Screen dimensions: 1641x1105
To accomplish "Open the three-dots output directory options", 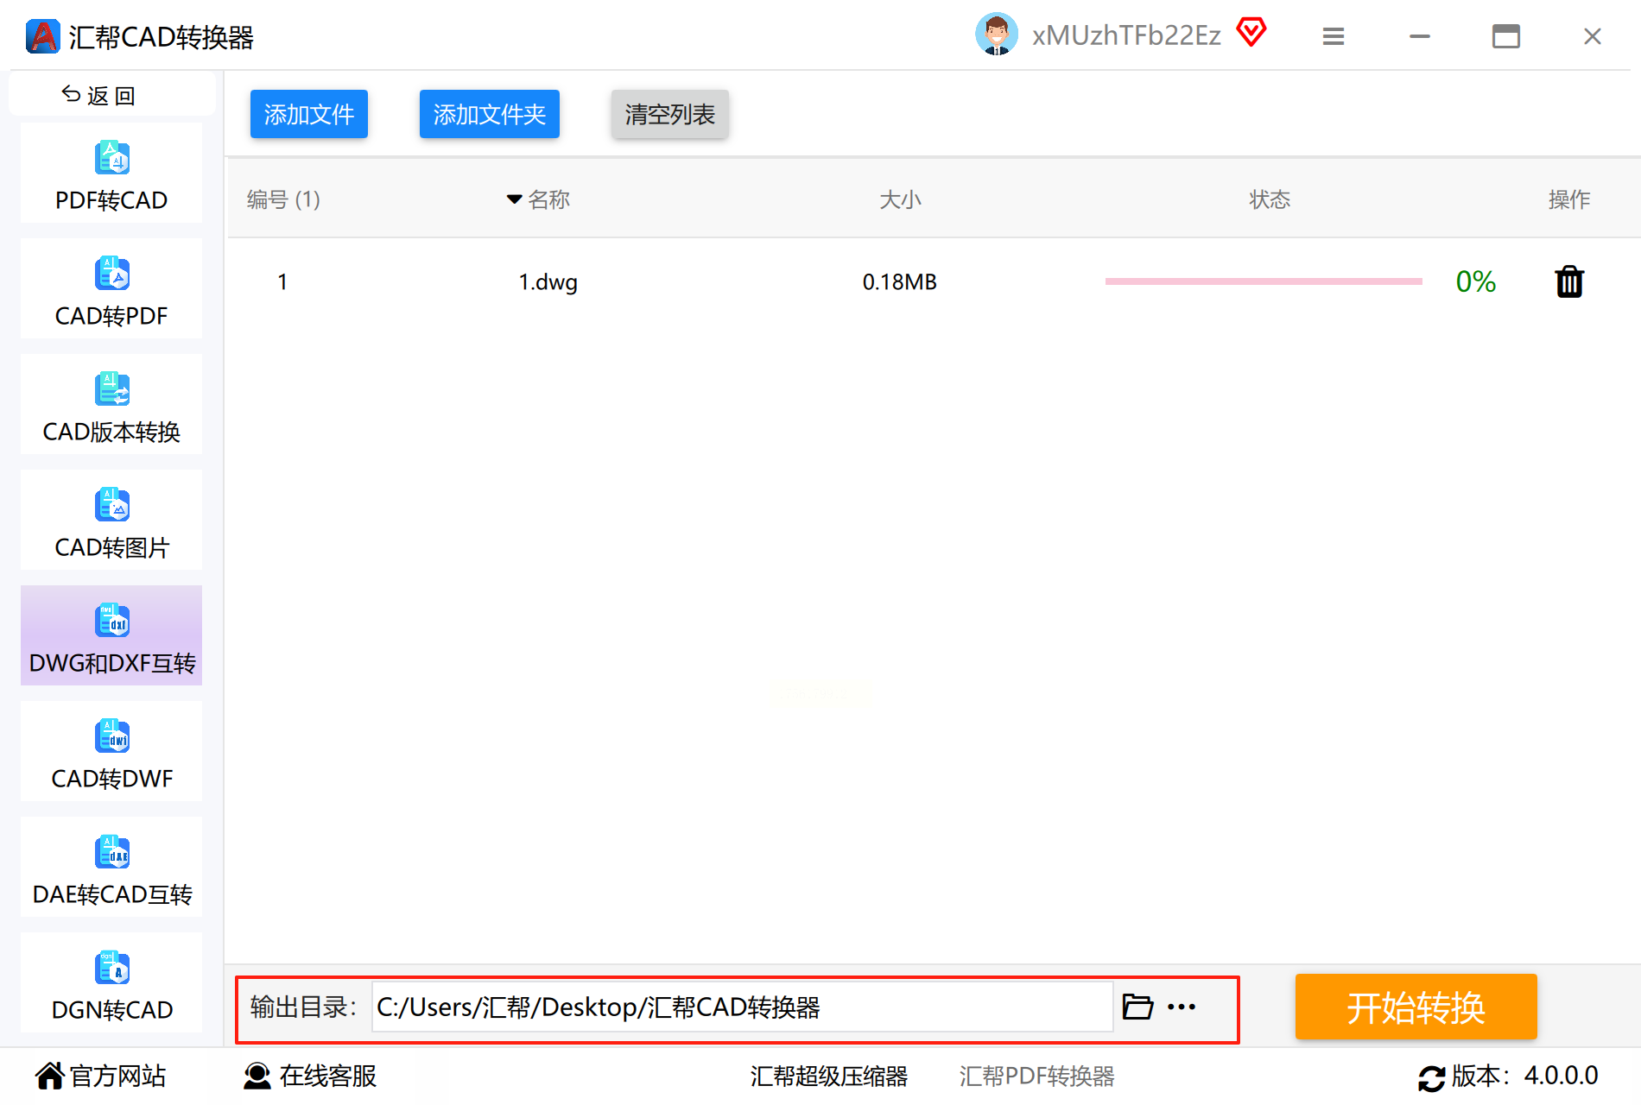I will pyautogui.click(x=1182, y=1007).
